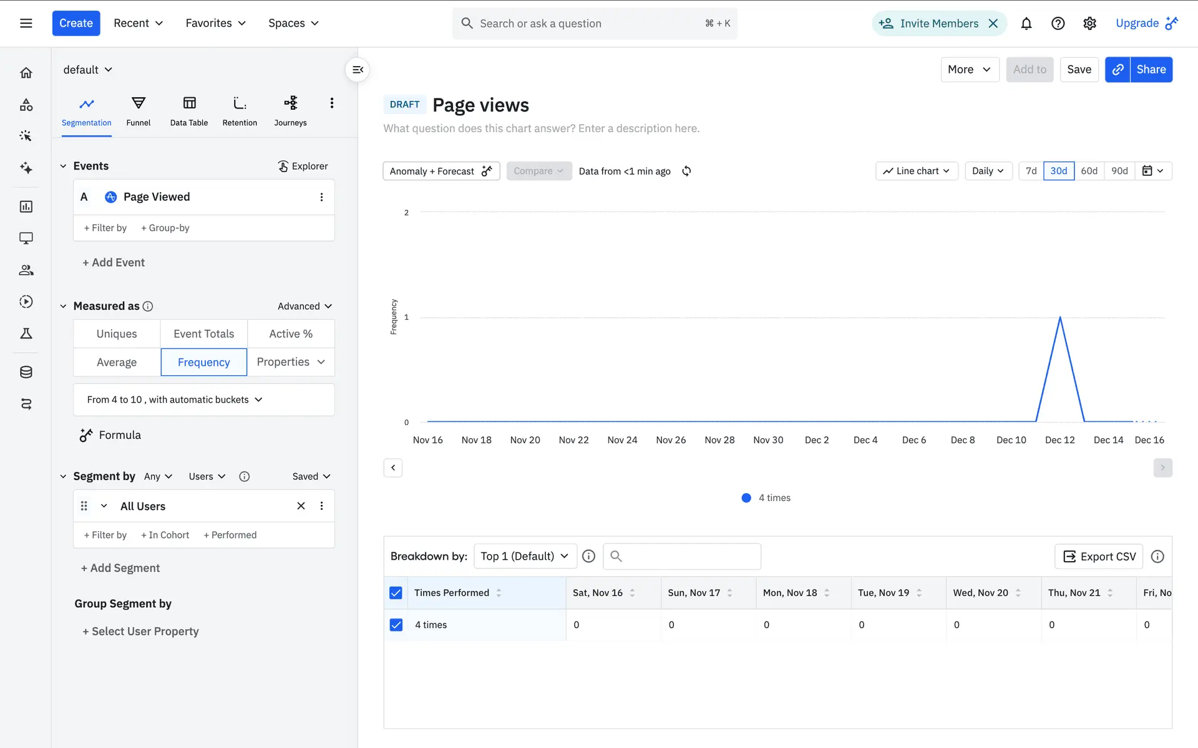Open Retention chart type

pyautogui.click(x=240, y=111)
